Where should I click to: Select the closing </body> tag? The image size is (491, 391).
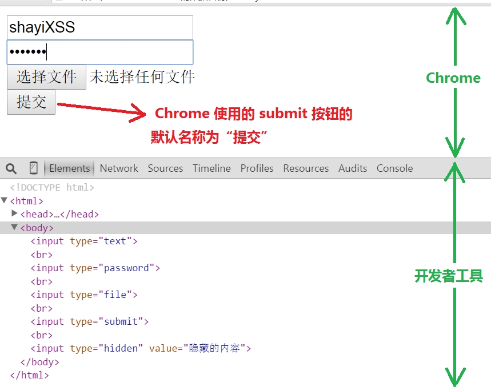[x=40, y=362]
